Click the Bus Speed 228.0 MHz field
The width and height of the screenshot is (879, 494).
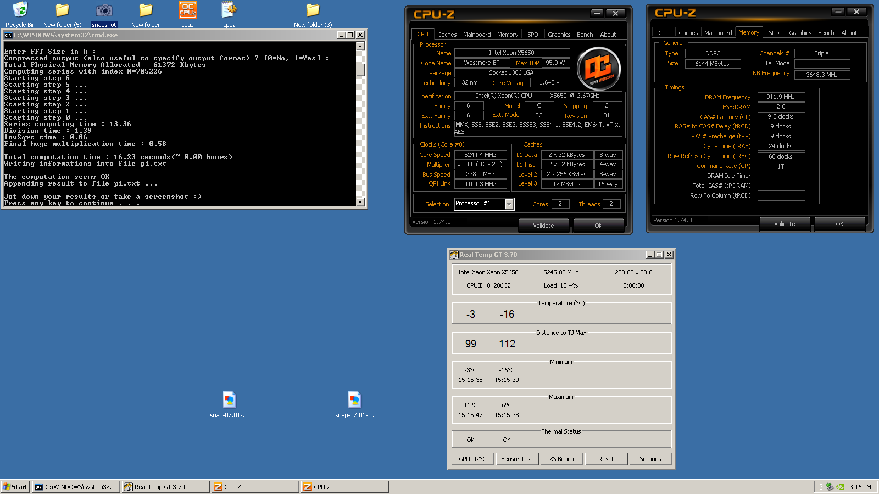click(x=480, y=175)
